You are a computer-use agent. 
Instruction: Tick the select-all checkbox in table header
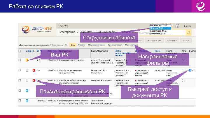[20, 51]
